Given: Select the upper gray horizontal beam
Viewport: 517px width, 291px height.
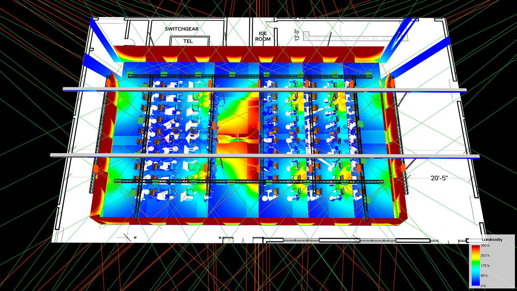Looking at the screenshot, I should [x=265, y=89].
